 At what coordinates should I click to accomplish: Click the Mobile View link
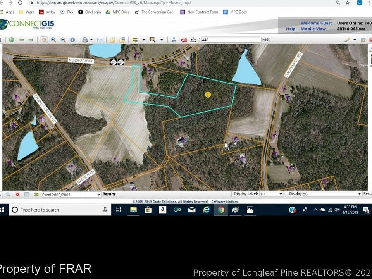[x=313, y=29]
